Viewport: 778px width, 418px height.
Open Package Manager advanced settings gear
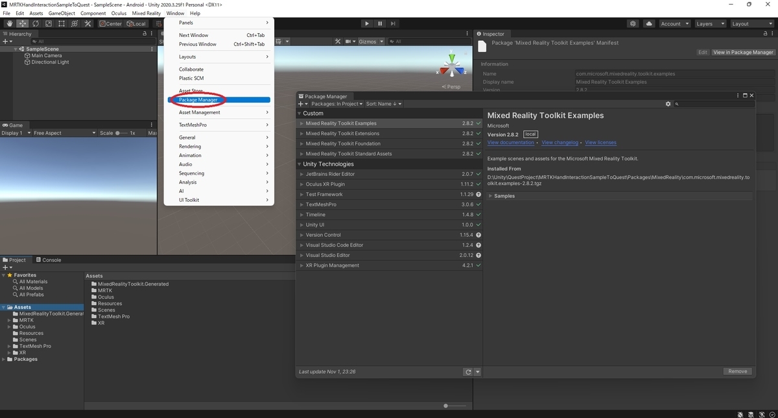coord(668,104)
